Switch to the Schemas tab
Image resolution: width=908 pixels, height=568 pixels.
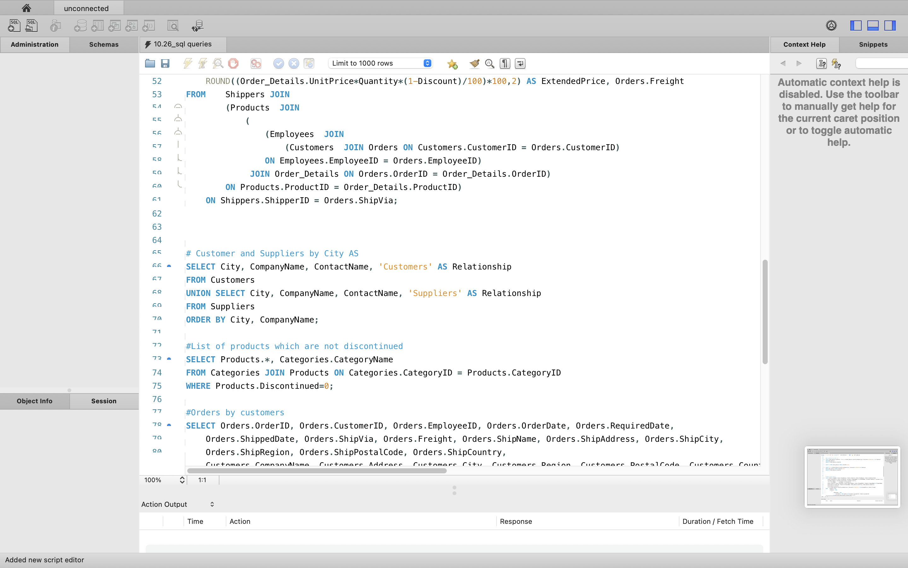pyautogui.click(x=104, y=44)
